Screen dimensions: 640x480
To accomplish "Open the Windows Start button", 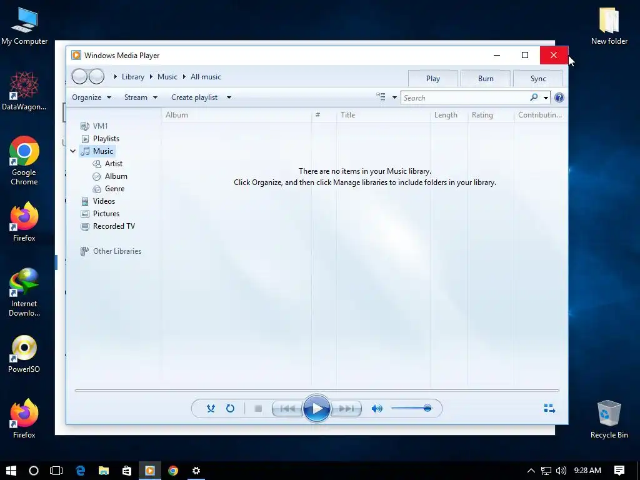I will tap(11, 471).
